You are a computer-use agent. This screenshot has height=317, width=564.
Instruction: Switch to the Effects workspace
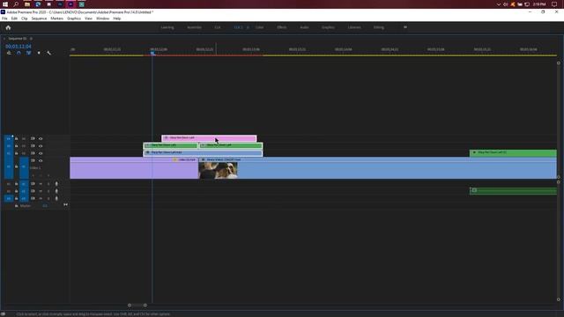tap(282, 27)
